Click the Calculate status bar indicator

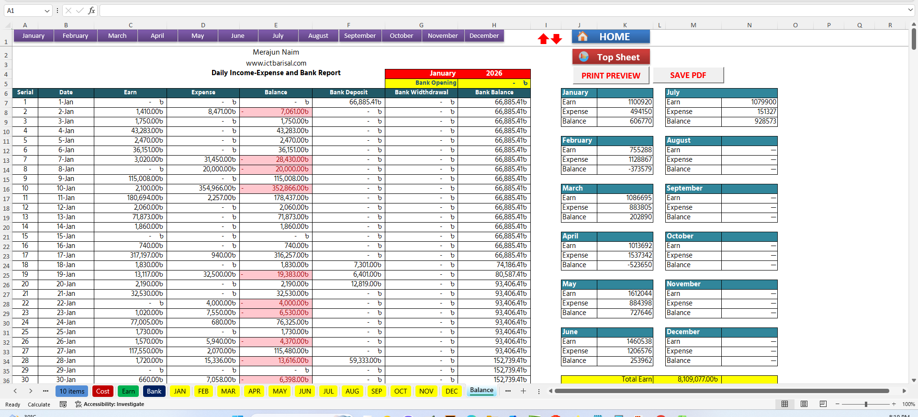pyautogui.click(x=39, y=405)
